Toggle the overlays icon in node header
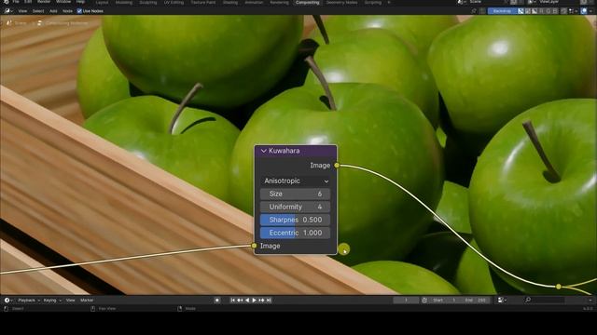The width and height of the screenshot is (597, 335). point(584,11)
